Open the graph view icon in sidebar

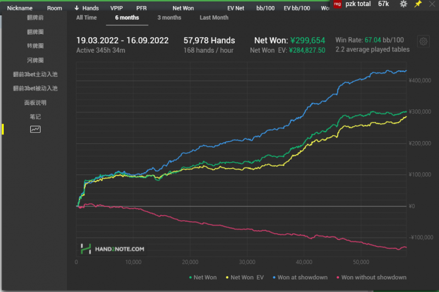(x=35, y=130)
